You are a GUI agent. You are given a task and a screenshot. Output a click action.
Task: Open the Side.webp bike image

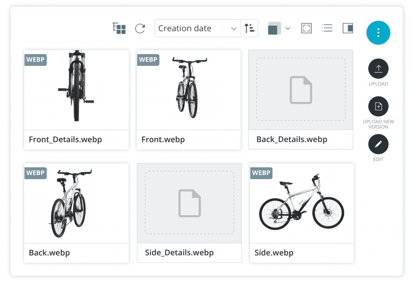tap(302, 203)
